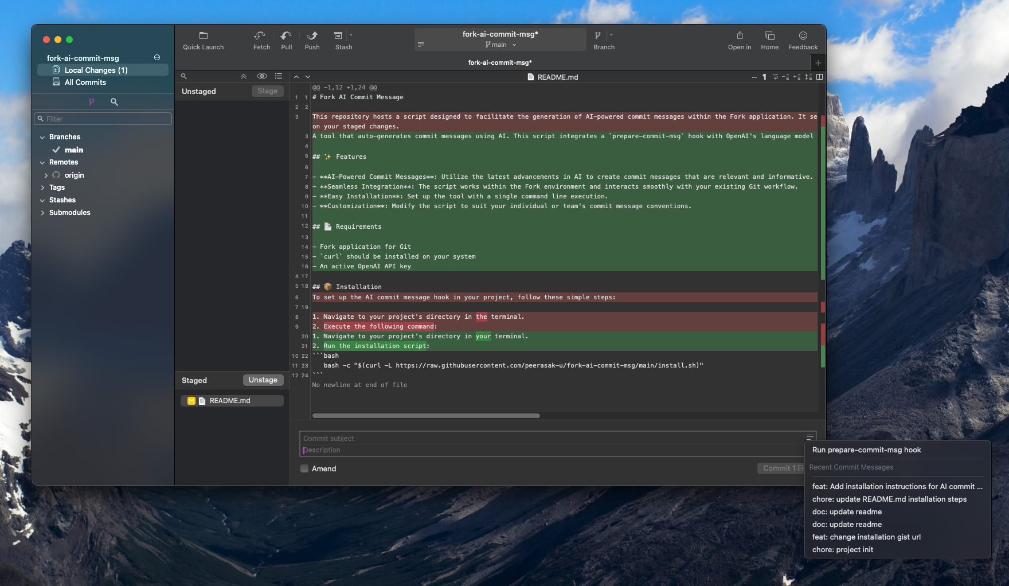Expand the Tags section
The image size is (1009, 586).
[42, 187]
